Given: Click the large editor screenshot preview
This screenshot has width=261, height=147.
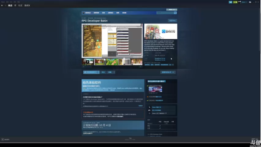Looking at the screenshot, I should coord(112,41).
